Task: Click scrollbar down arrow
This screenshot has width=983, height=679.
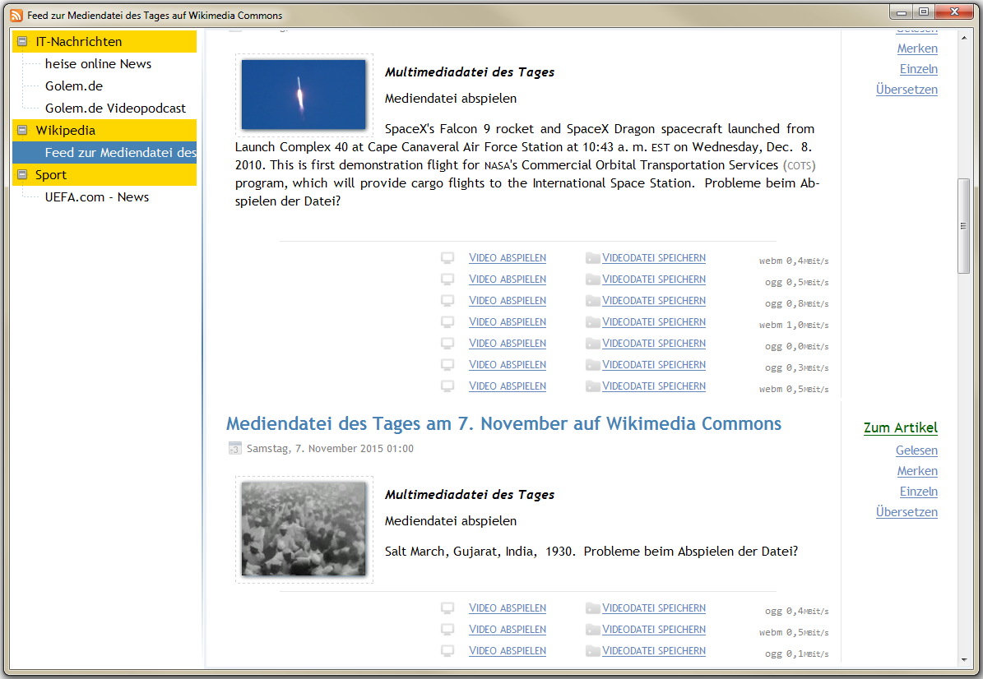Action: click(963, 659)
